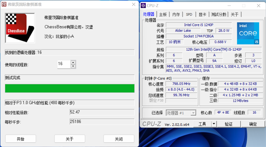Click the revision value L0
266x147 pixels.
coord(253,61)
